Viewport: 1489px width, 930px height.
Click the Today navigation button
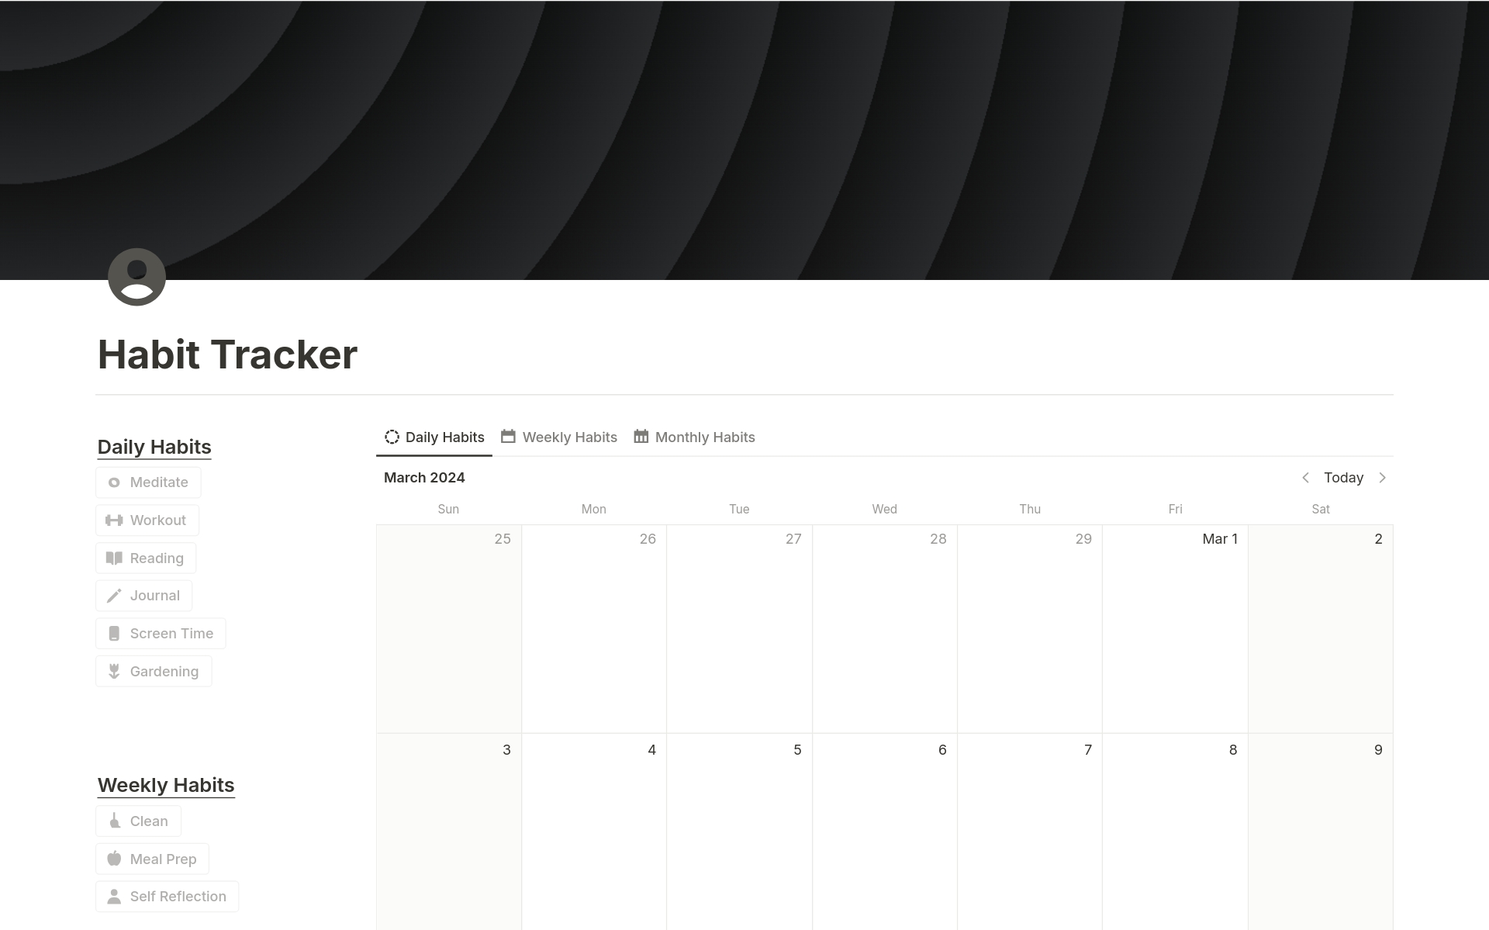tap(1342, 477)
